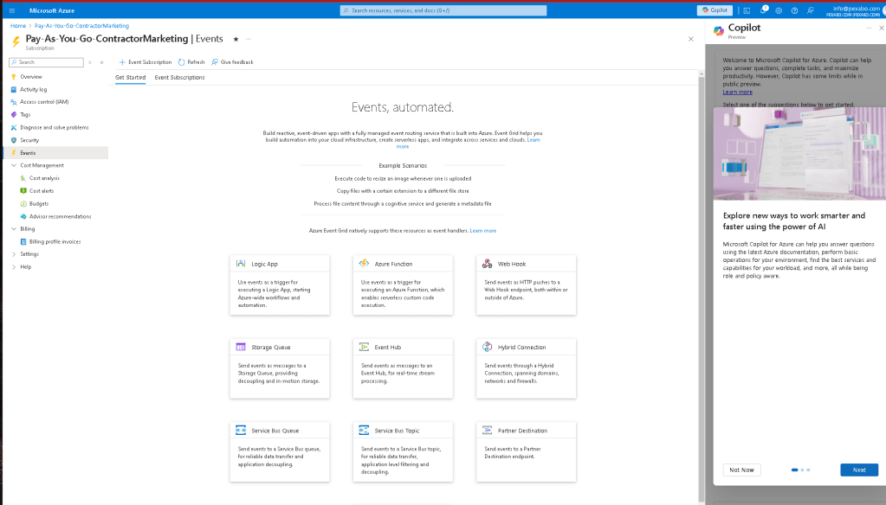Screen dimensions: 886x505
Task: Select Events in the sidebar
Action: (x=55, y=153)
